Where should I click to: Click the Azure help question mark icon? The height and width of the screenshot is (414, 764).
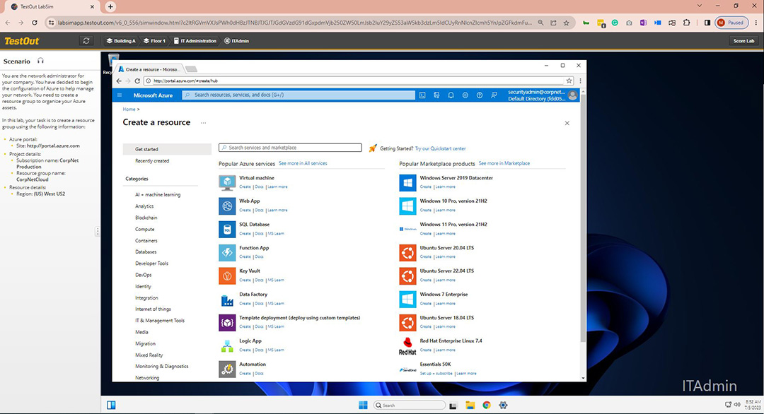(x=479, y=95)
